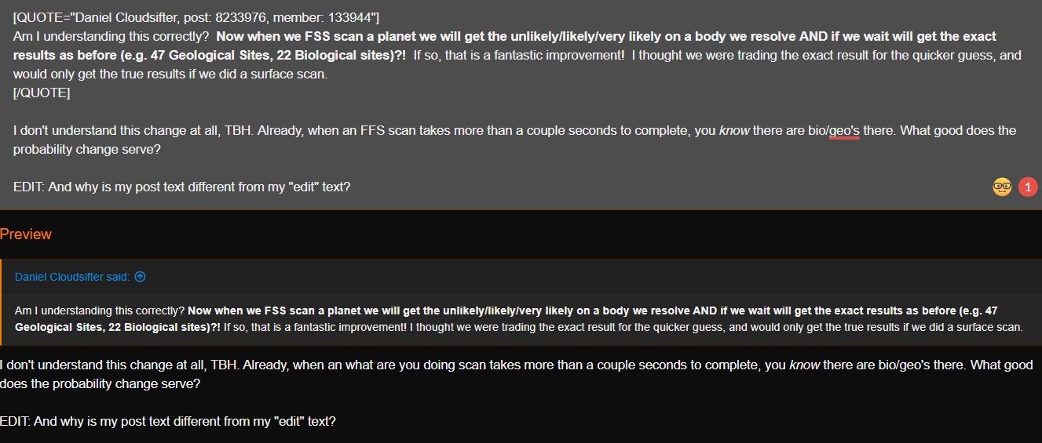The image size is (1042, 443).
Task: Follow the 'Daniel Cloudsifter said:' link
Action: click(x=72, y=277)
